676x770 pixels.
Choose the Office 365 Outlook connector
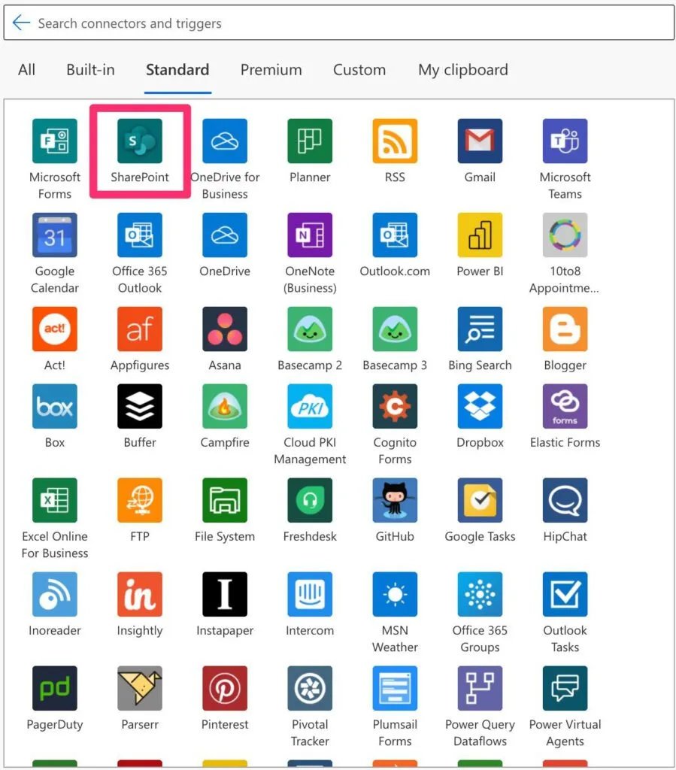click(140, 235)
